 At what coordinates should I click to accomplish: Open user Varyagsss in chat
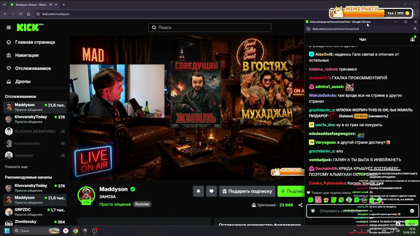(x=325, y=143)
